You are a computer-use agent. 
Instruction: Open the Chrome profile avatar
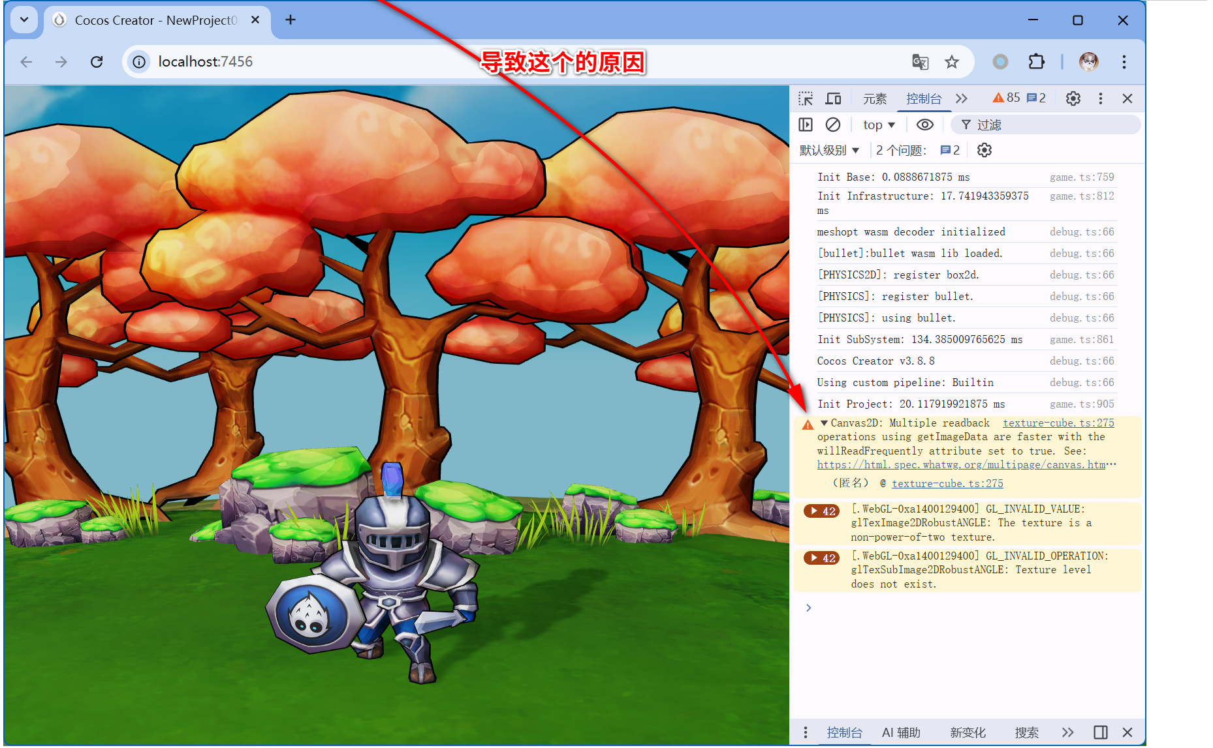coord(1088,62)
